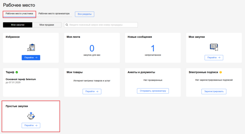
Task: Click the date text до 07.01.2029
Action: 13,82
